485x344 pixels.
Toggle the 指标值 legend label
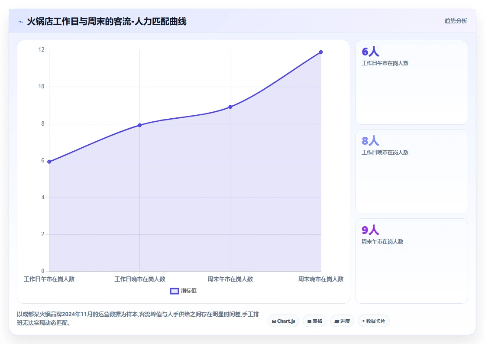[189, 290]
